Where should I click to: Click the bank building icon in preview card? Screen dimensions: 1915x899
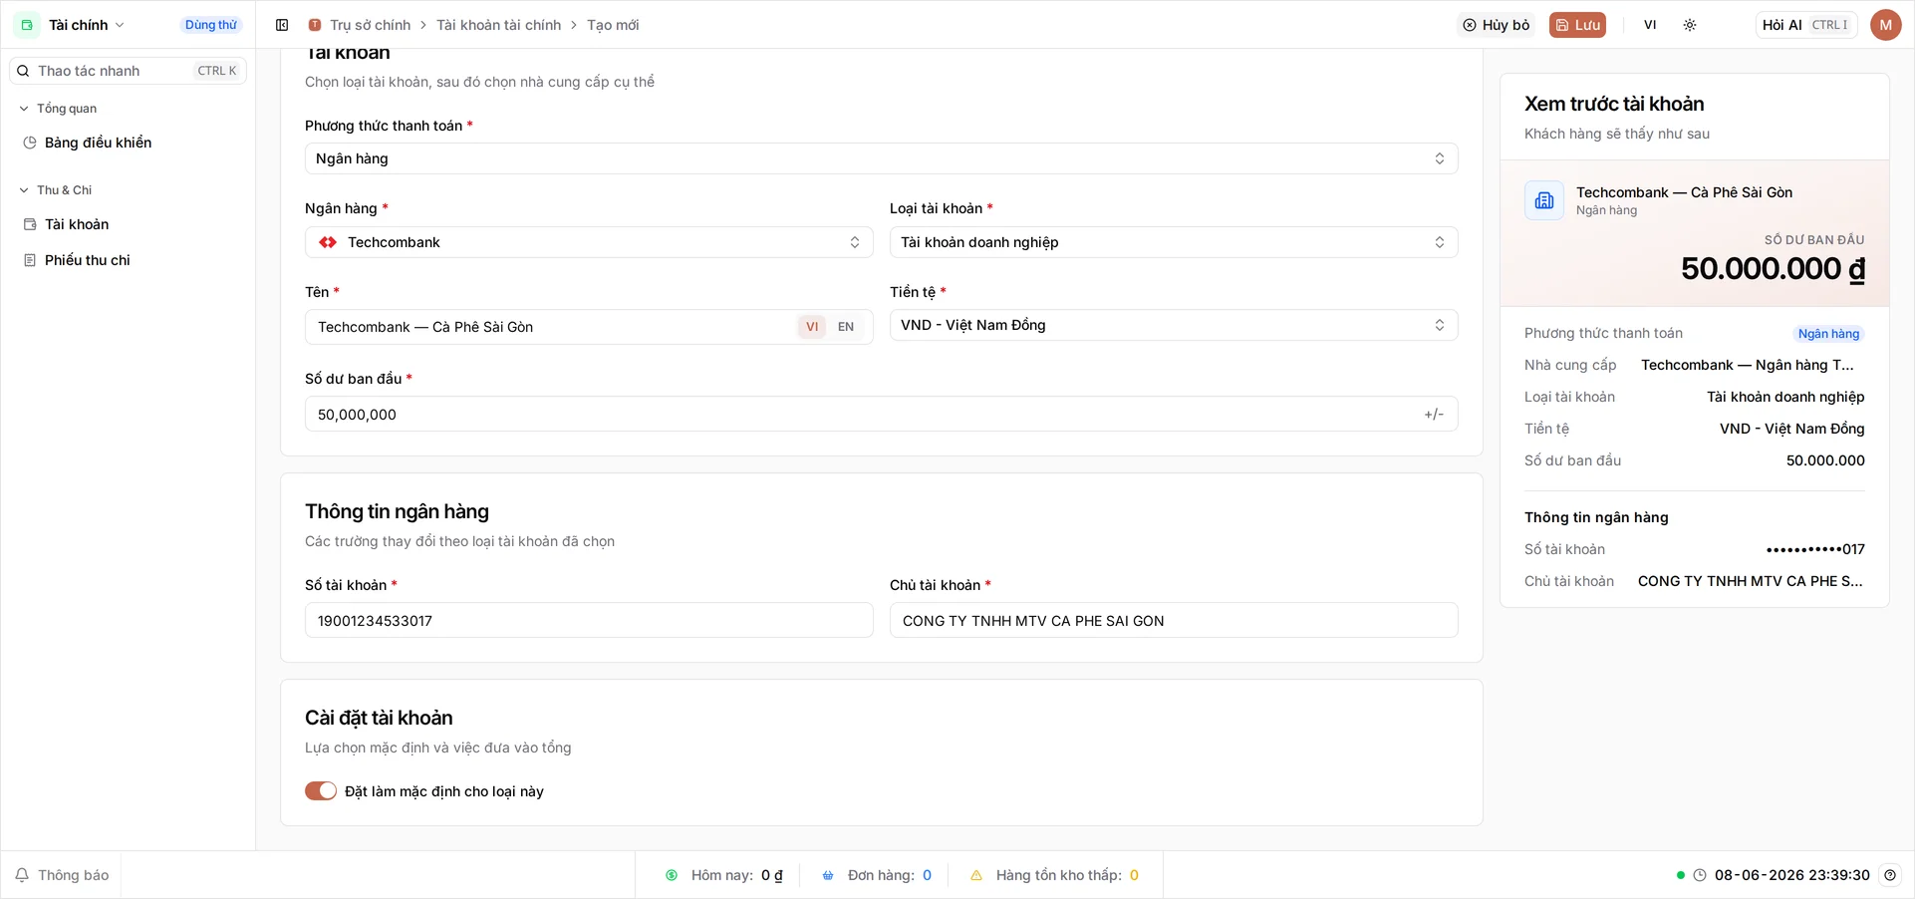[1544, 200]
